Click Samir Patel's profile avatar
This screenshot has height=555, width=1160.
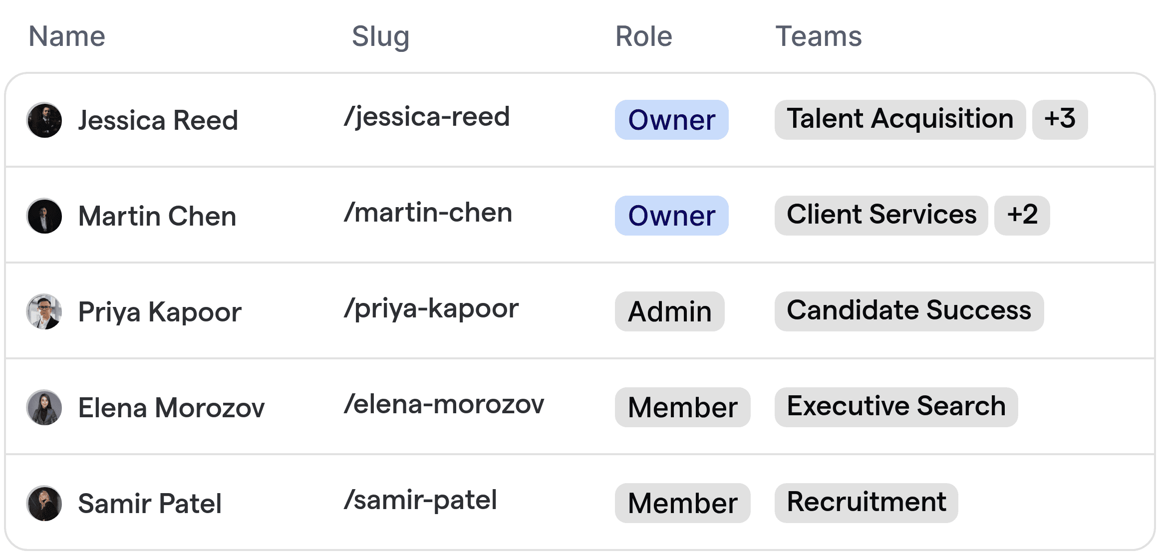click(x=44, y=503)
